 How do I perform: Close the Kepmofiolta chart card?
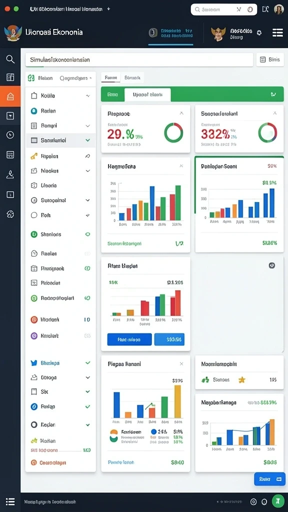181,166
